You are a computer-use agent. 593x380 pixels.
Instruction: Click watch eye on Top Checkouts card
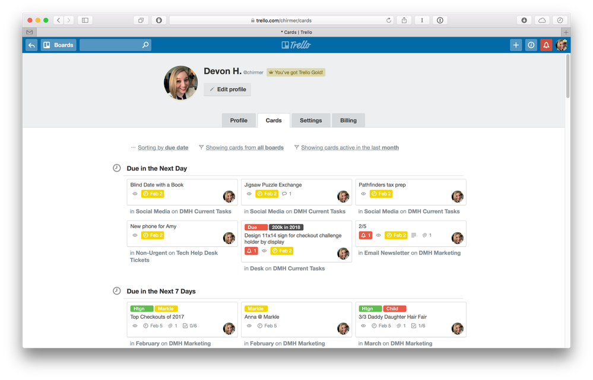[x=135, y=326]
